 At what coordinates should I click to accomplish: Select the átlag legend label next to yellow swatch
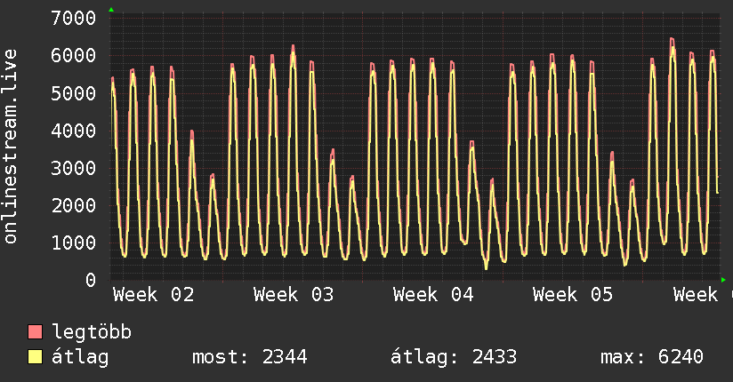tap(81, 358)
